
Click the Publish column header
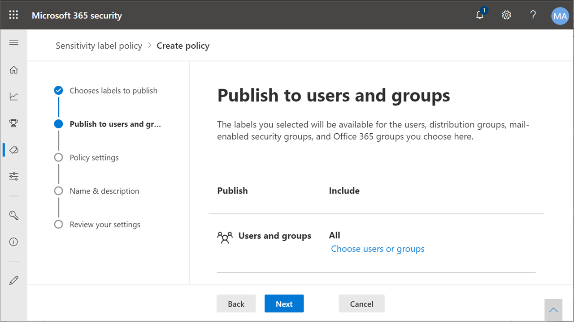pyautogui.click(x=232, y=191)
